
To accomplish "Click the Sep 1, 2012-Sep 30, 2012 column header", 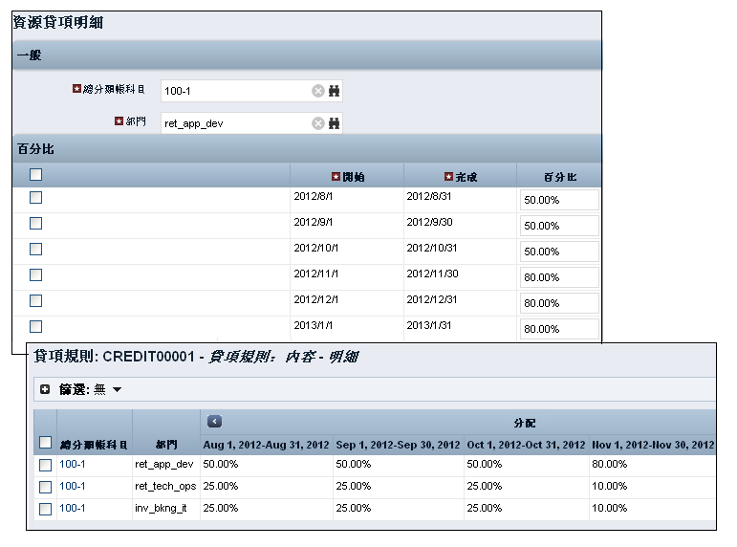I will point(398,445).
